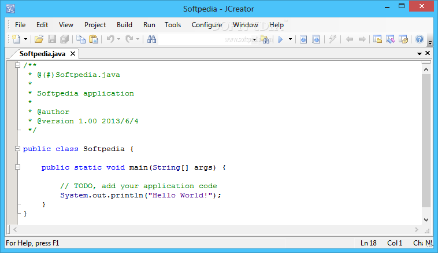Viewport: 438px width, 253px height.
Task: Maximize the JCreator window
Action: click(402, 6)
